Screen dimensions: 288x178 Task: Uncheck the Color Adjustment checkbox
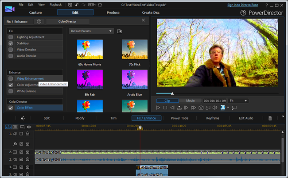click(x=11, y=85)
